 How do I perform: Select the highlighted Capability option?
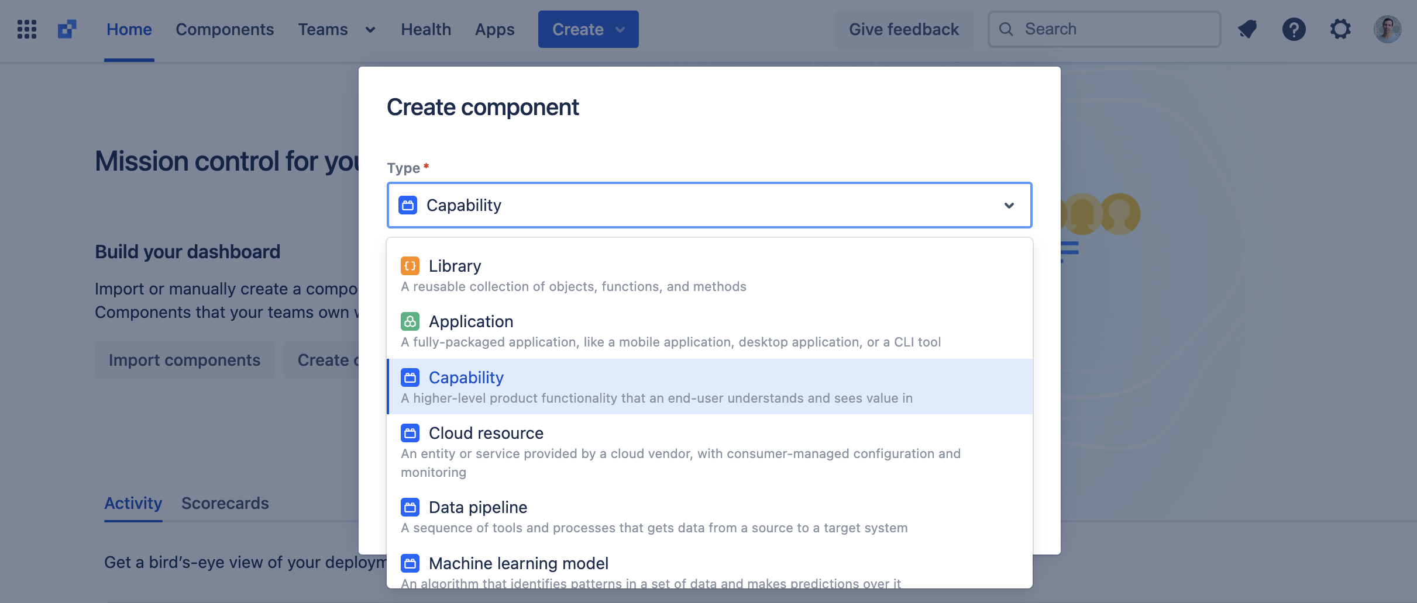(710, 387)
